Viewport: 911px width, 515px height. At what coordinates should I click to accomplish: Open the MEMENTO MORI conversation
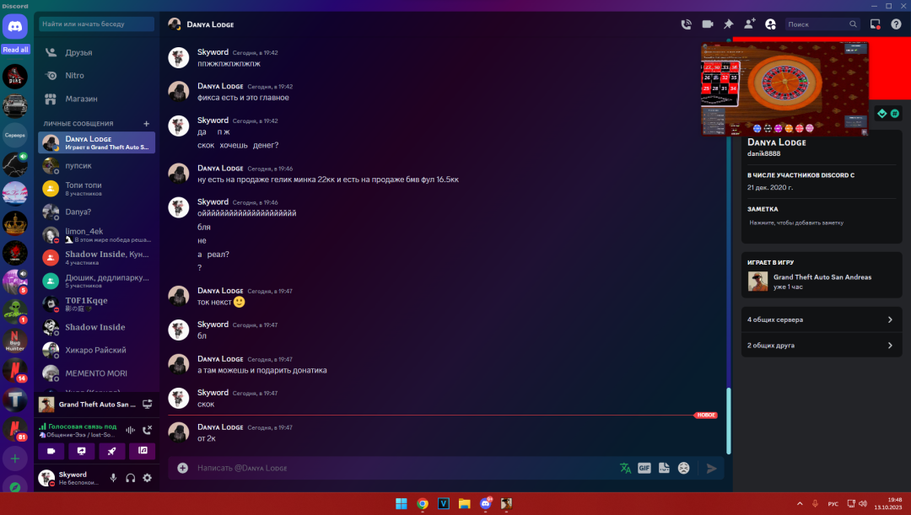(x=96, y=373)
